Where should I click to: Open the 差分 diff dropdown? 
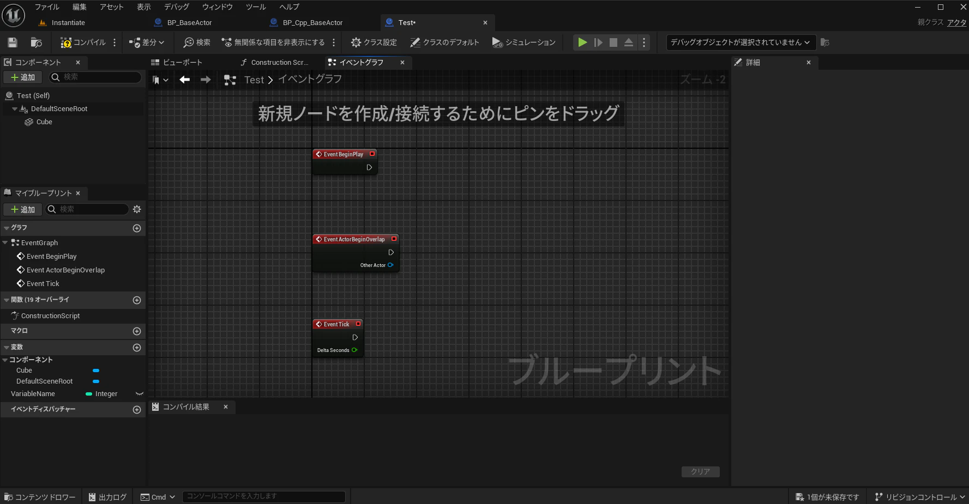147,42
